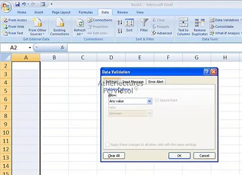Switch to the Home tab
242x175 pixels.
pos(21,12)
